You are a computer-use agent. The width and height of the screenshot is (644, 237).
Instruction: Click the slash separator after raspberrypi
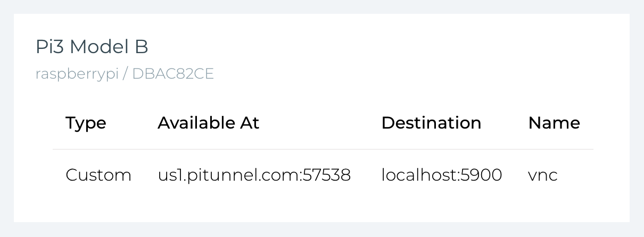click(125, 74)
